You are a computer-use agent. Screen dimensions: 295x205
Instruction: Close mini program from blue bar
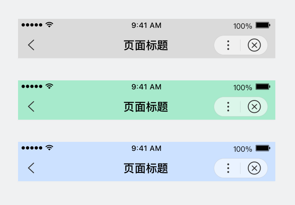point(254,168)
